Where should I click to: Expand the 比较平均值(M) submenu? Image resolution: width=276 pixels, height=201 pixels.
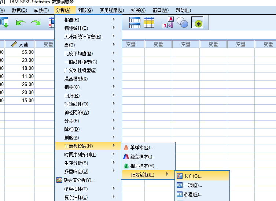(88, 53)
